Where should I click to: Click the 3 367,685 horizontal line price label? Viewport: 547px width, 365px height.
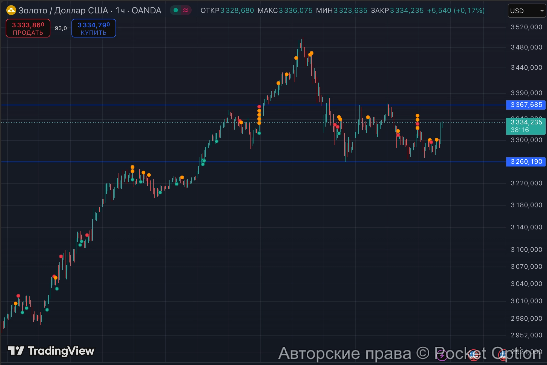tap(526, 105)
